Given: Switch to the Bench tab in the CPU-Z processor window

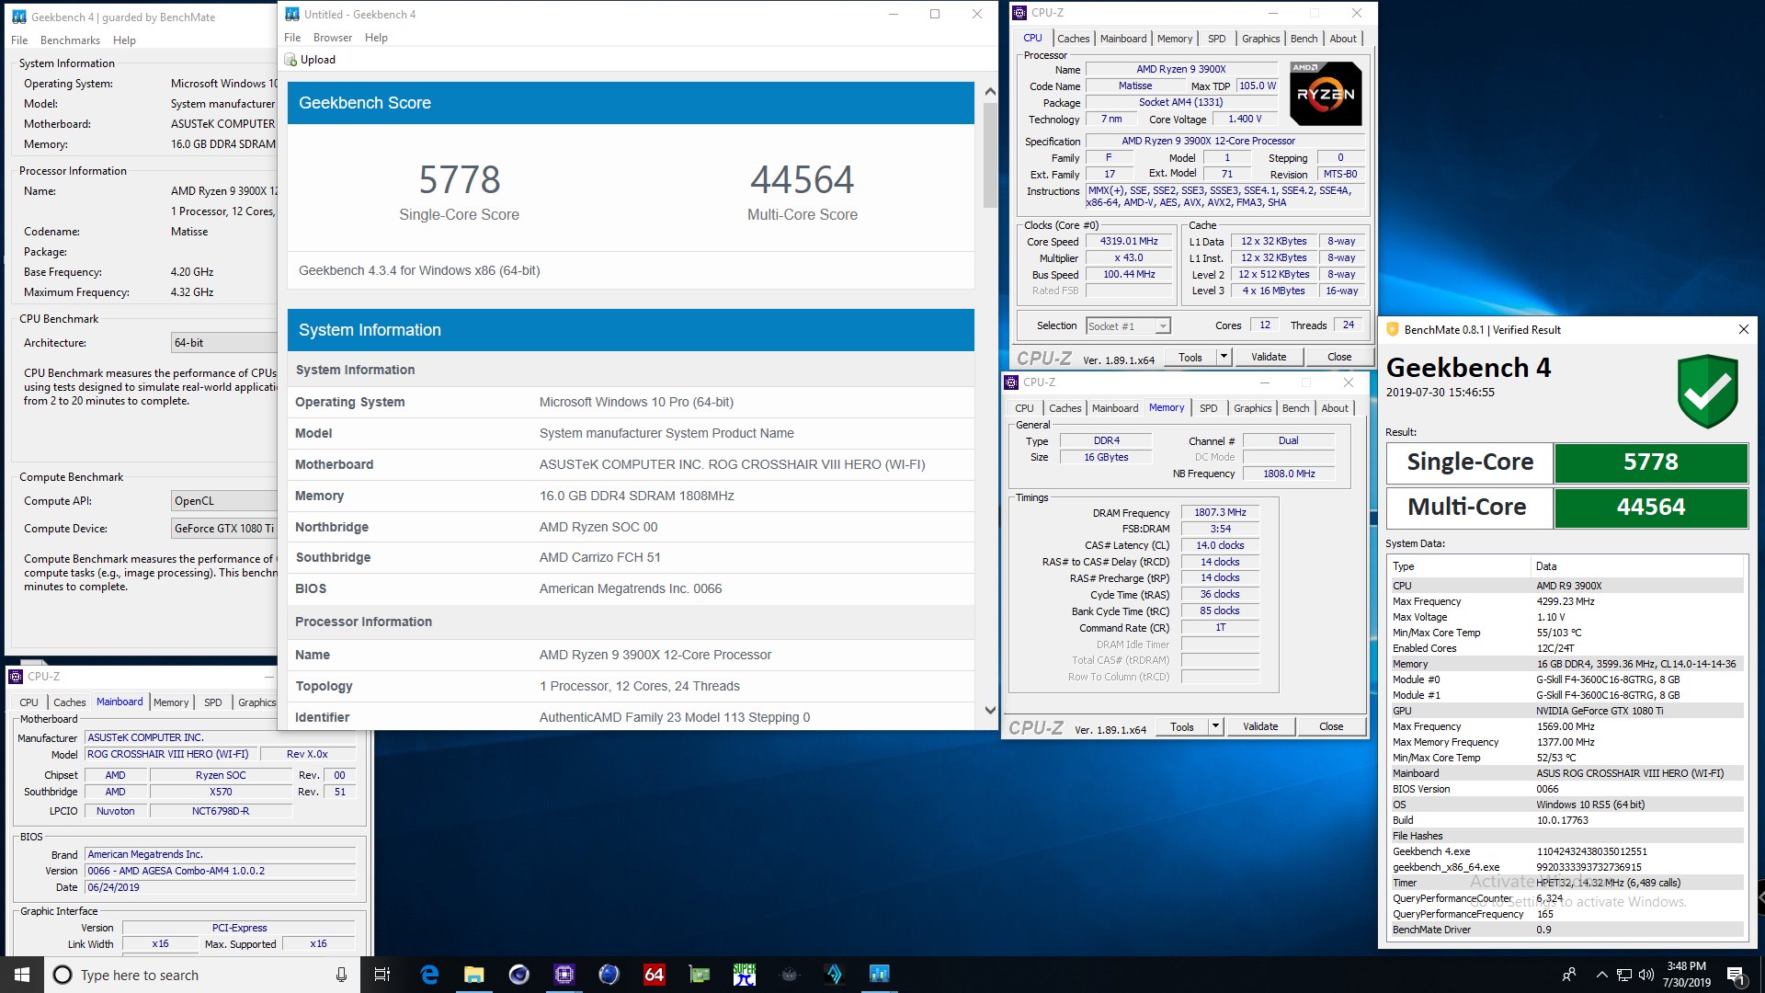Looking at the screenshot, I should [x=1304, y=39].
